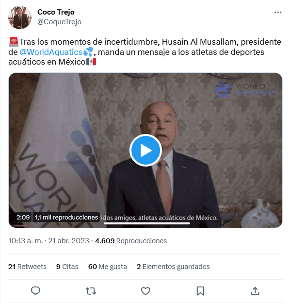This screenshot has width=290, height=303.
Task: Open the three-dot more options menu
Action: [x=278, y=12]
